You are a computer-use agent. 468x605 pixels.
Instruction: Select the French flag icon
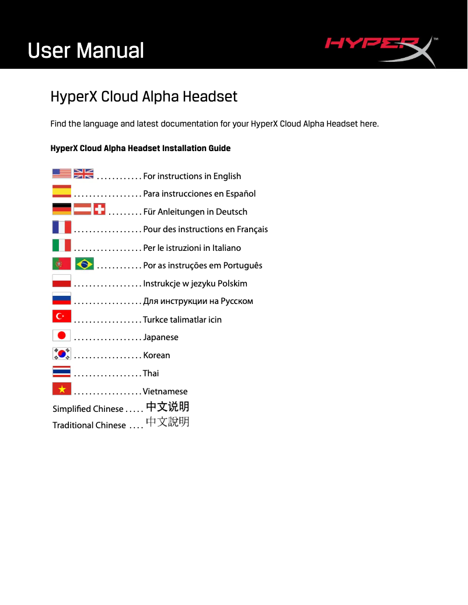click(x=61, y=226)
